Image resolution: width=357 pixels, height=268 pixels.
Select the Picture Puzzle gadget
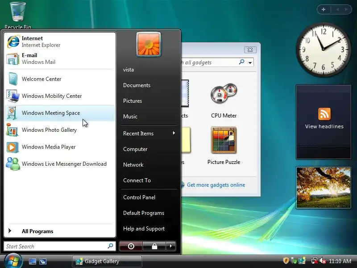click(x=224, y=146)
